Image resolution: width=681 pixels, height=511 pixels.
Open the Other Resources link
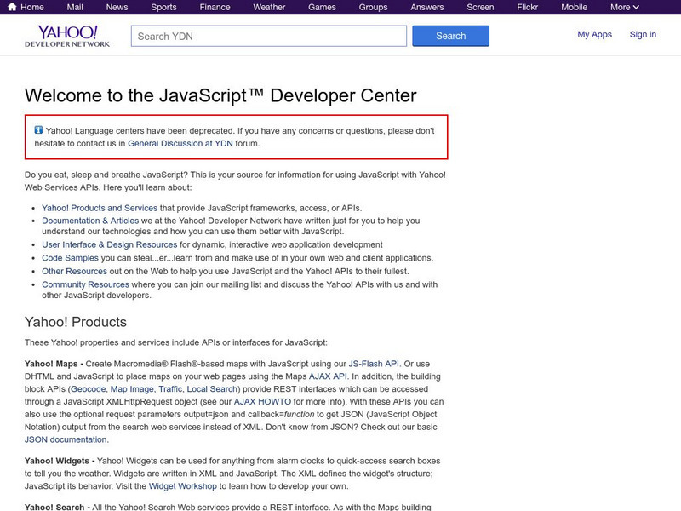coord(74,272)
